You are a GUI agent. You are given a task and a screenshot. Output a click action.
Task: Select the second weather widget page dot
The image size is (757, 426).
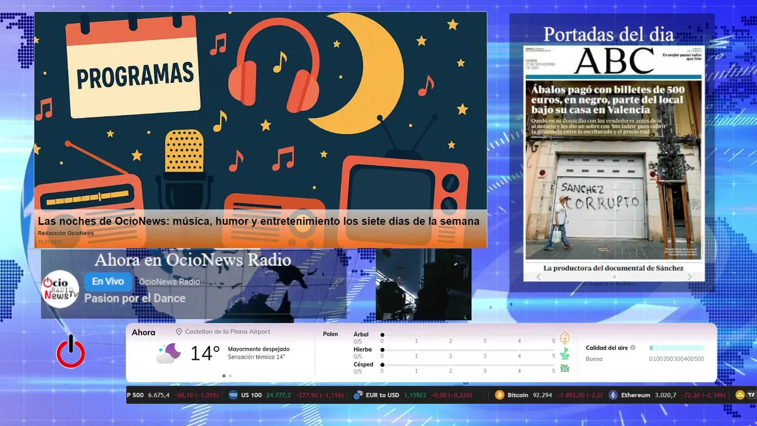230,376
